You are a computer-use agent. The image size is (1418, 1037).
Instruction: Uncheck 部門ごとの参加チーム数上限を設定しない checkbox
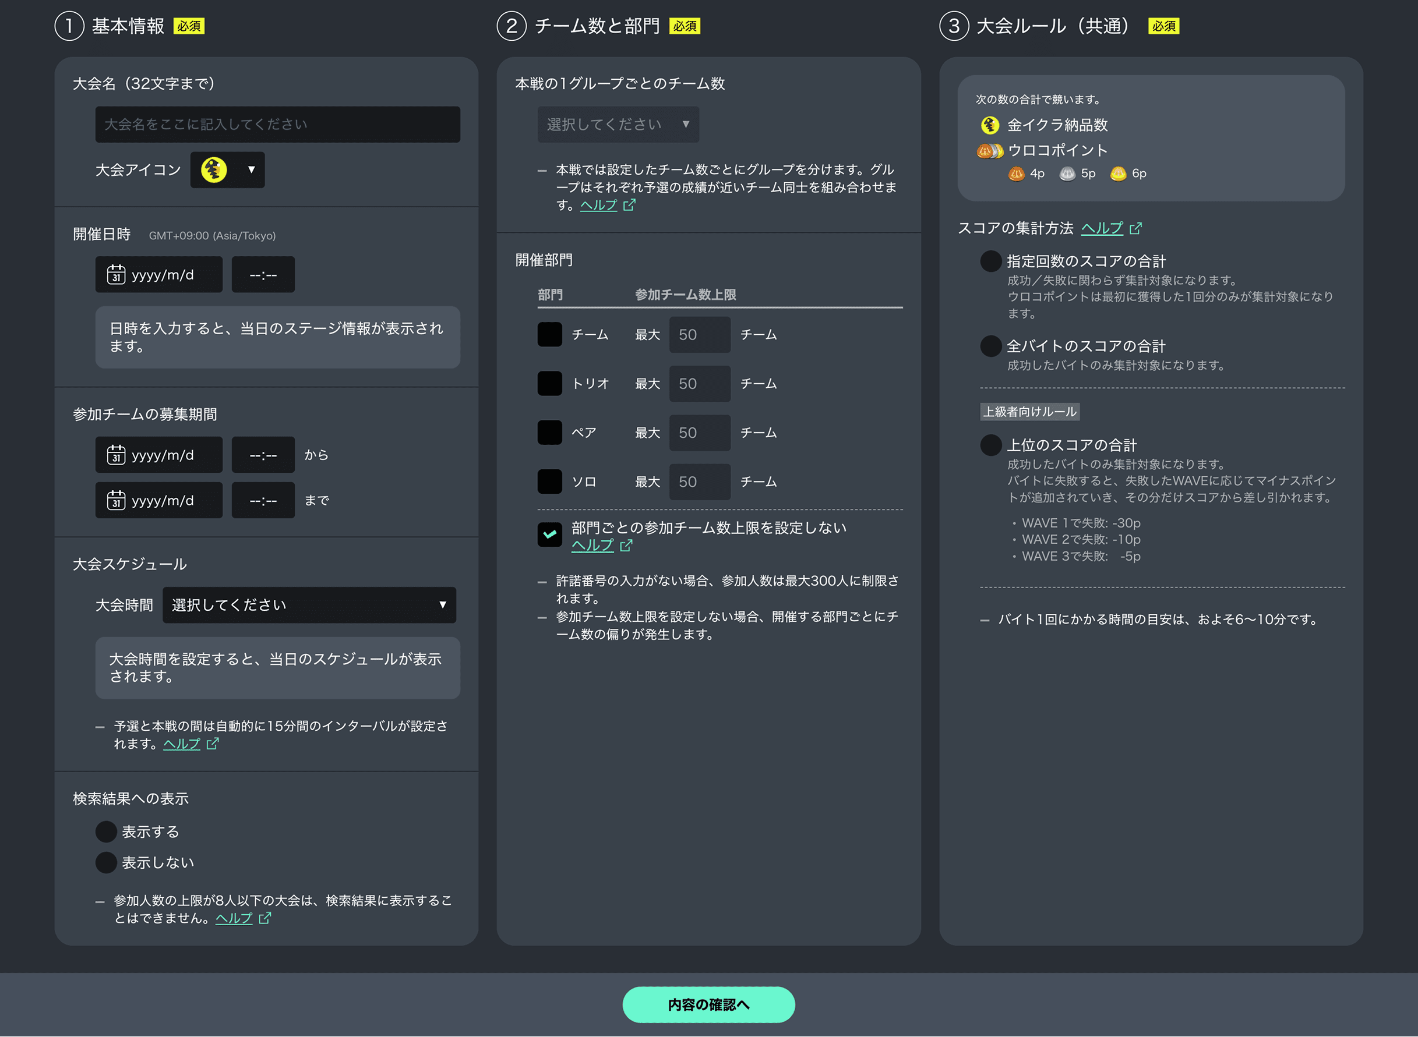[x=549, y=535]
